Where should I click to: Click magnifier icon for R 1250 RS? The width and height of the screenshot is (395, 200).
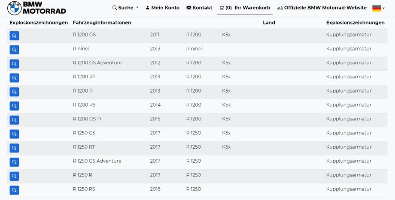click(x=14, y=190)
